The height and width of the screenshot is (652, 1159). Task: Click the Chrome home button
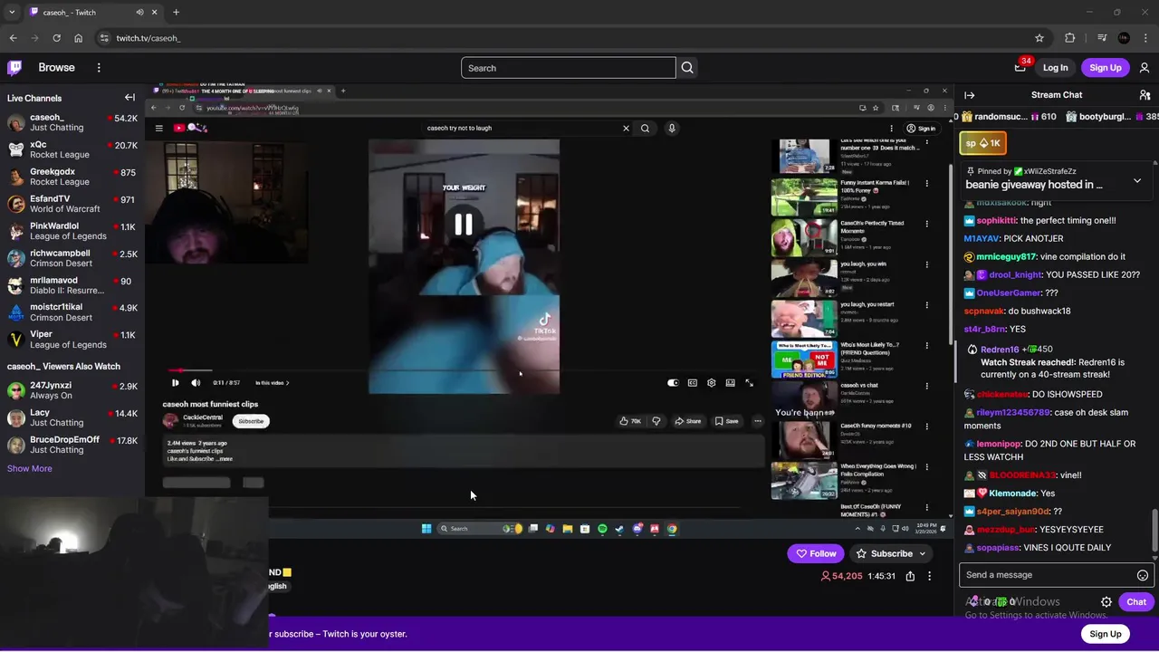(79, 38)
